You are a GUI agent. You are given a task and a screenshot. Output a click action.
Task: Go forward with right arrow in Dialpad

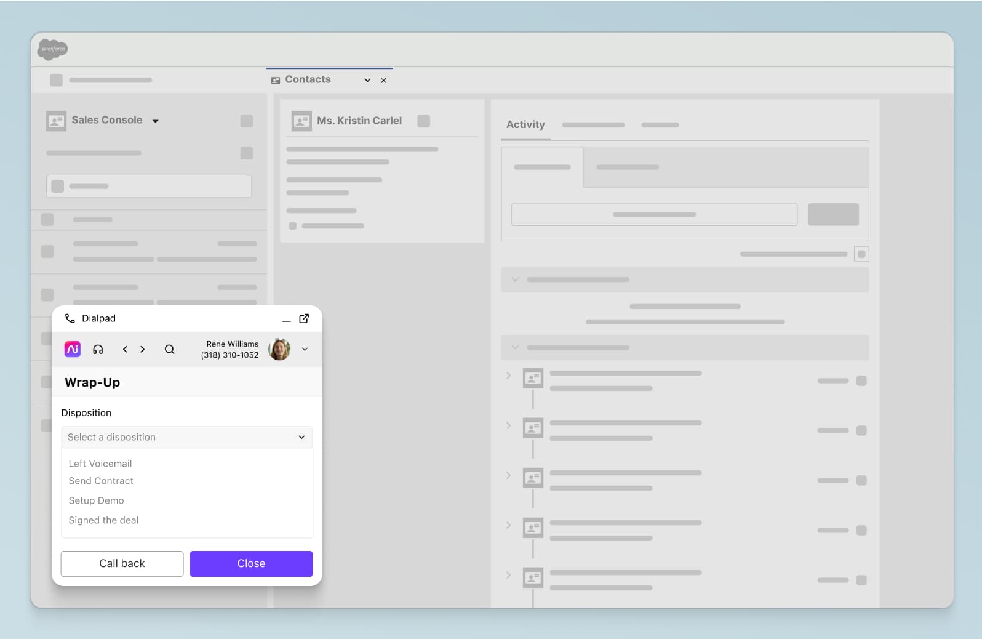pyautogui.click(x=143, y=349)
